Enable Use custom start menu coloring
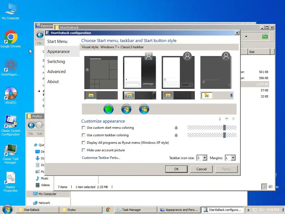Image resolution: width=285 pixels, height=214 pixels. (83, 128)
